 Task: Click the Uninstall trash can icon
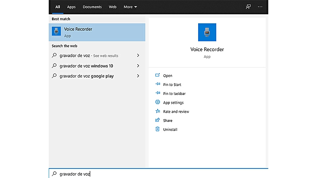click(157, 129)
